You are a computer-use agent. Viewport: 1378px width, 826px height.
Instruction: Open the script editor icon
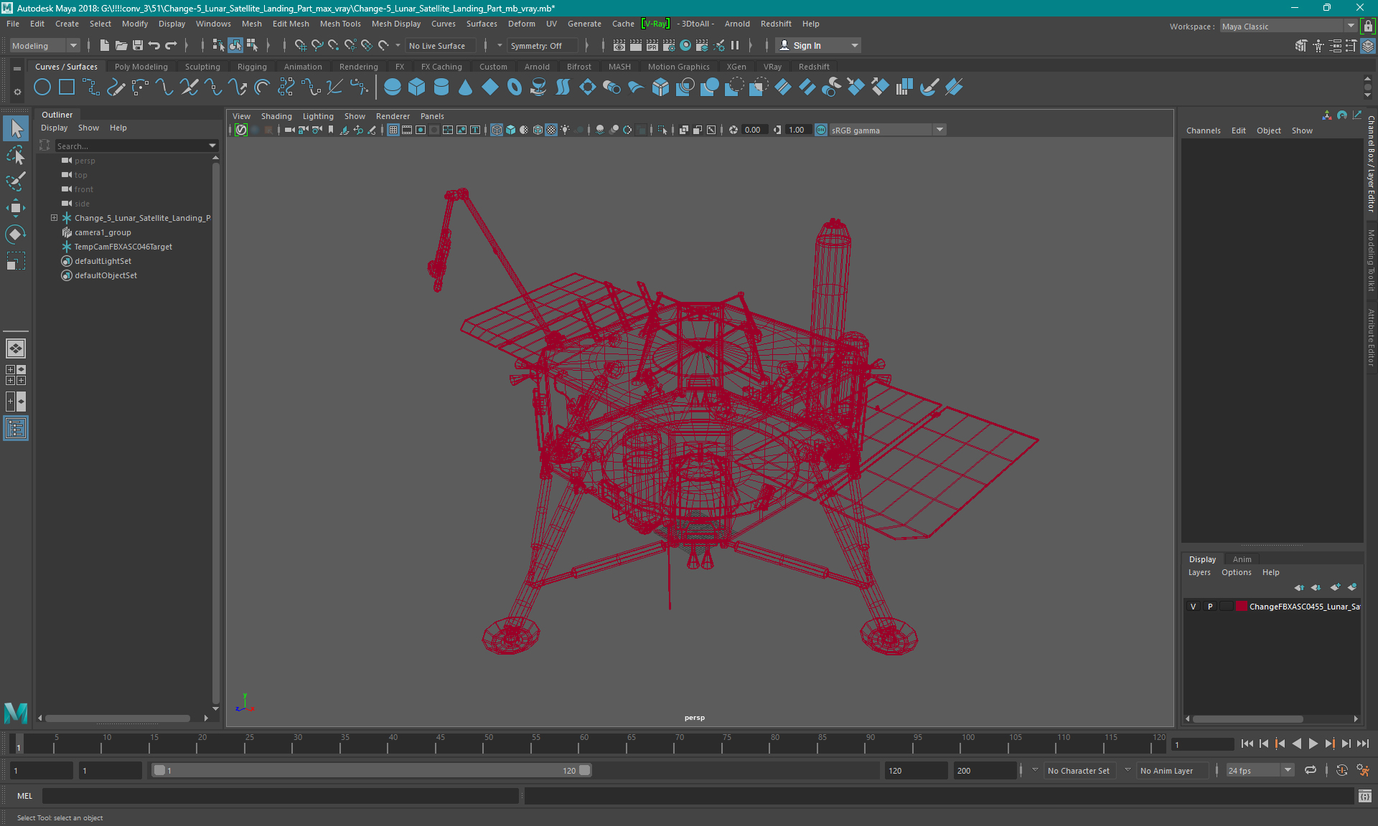pos(1365,796)
